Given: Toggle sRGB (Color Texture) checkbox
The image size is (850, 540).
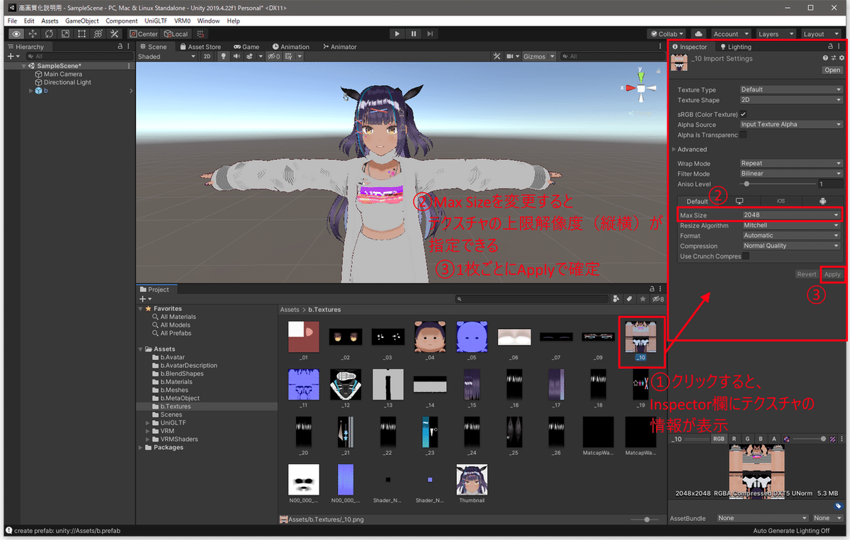Looking at the screenshot, I should click(744, 114).
